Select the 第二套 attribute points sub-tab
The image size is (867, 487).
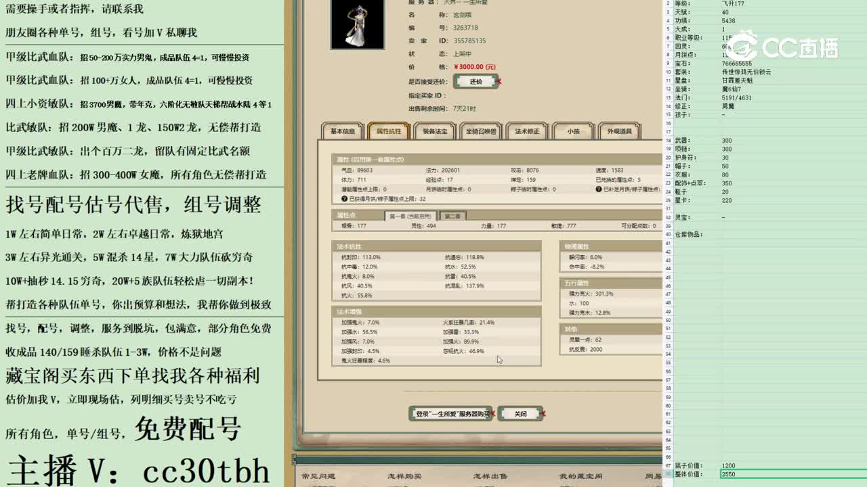pos(452,216)
